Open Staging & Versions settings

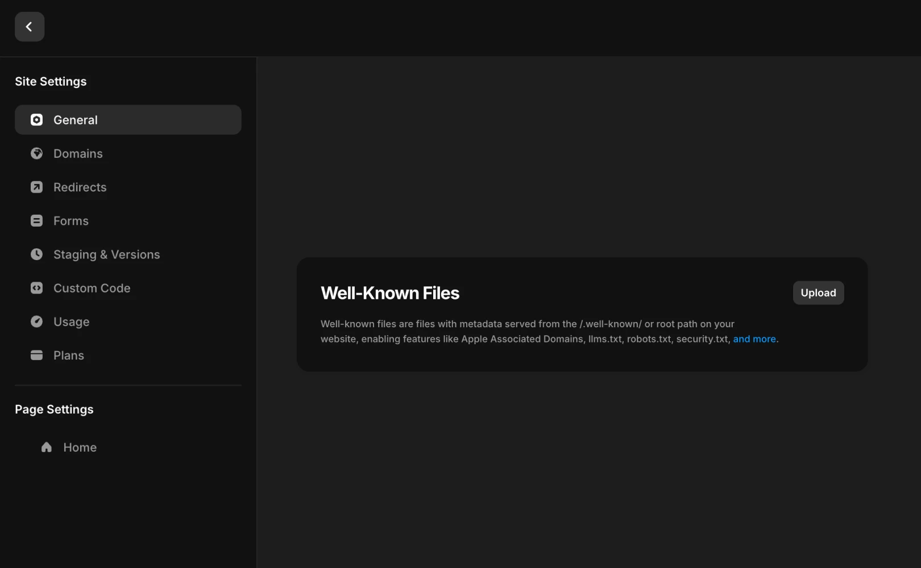tap(128, 254)
